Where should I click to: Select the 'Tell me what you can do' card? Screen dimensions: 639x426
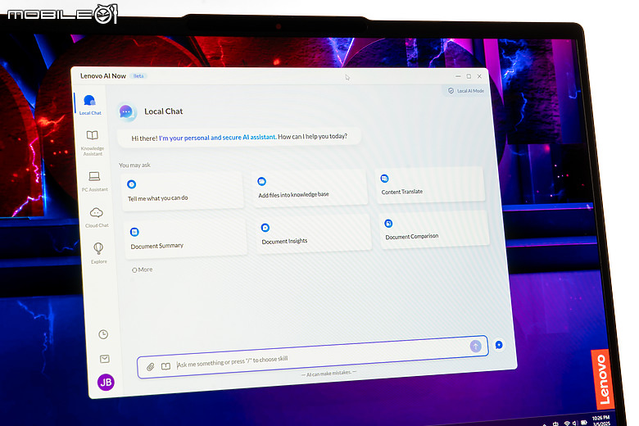(x=183, y=192)
